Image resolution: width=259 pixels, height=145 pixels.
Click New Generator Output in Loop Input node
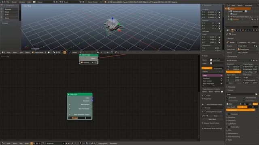(80, 114)
